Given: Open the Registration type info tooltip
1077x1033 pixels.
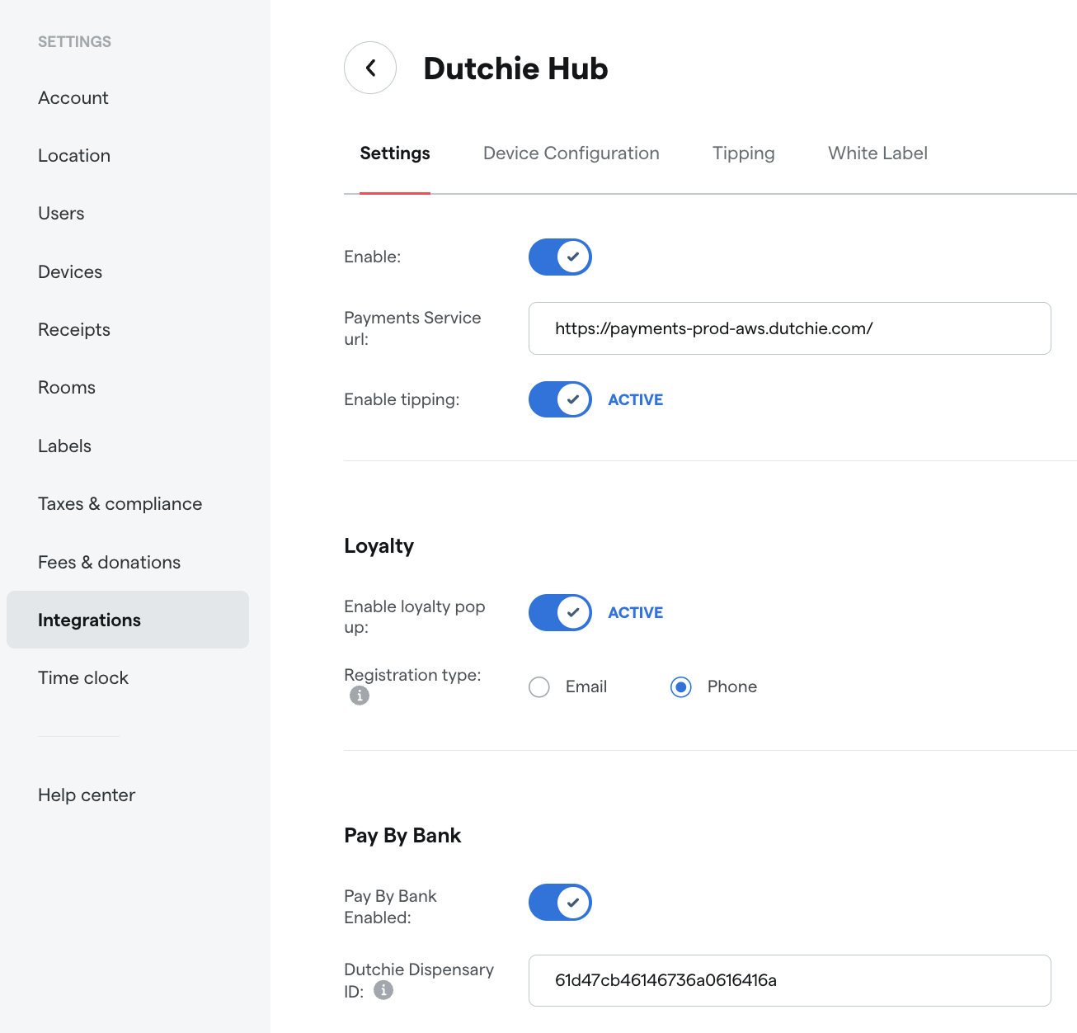Looking at the screenshot, I should click(x=359, y=696).
